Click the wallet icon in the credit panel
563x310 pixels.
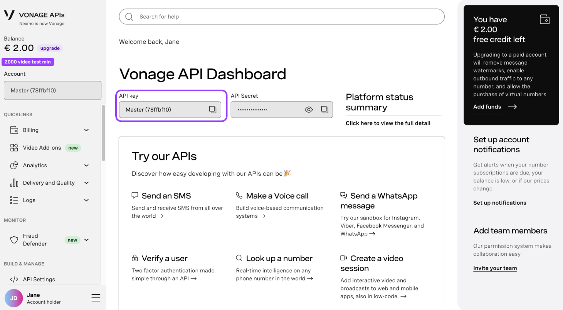545,19
